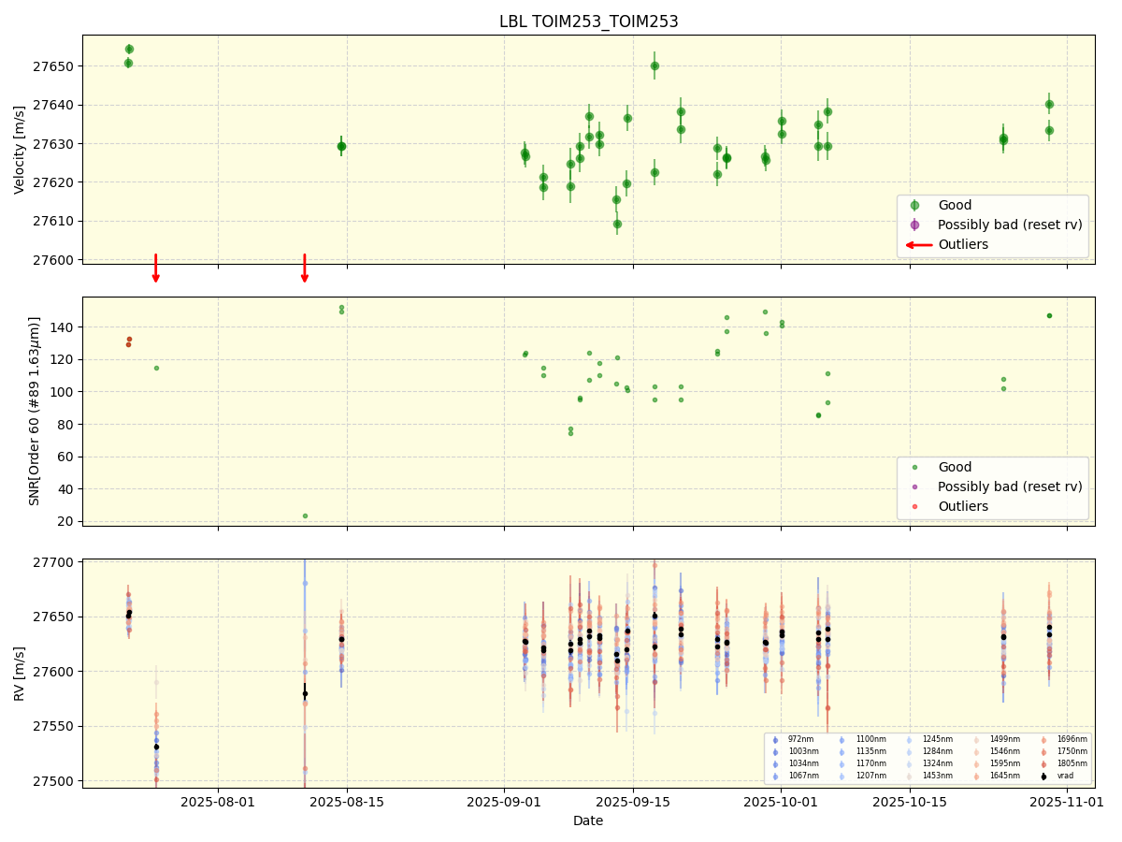This screenshot has height=842, width=1122.
Task: Click the 1750nm legend entry
Action: [x=1064, y=751]
